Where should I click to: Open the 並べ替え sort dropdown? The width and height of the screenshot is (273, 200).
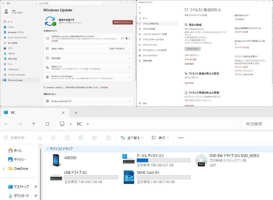[x=132, y=138]
